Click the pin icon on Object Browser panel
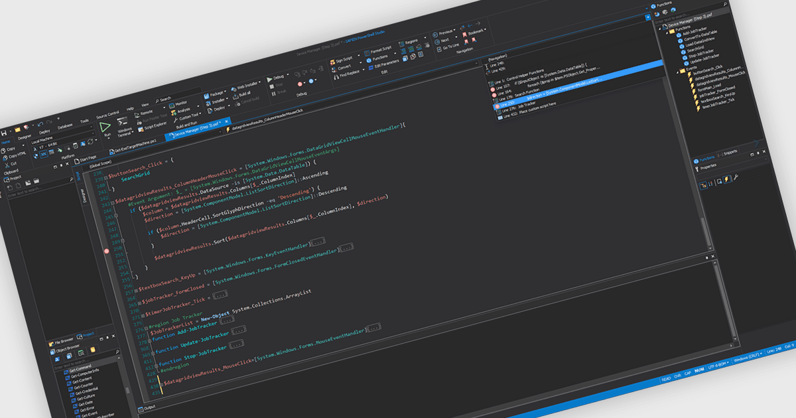 pos(107,338)
